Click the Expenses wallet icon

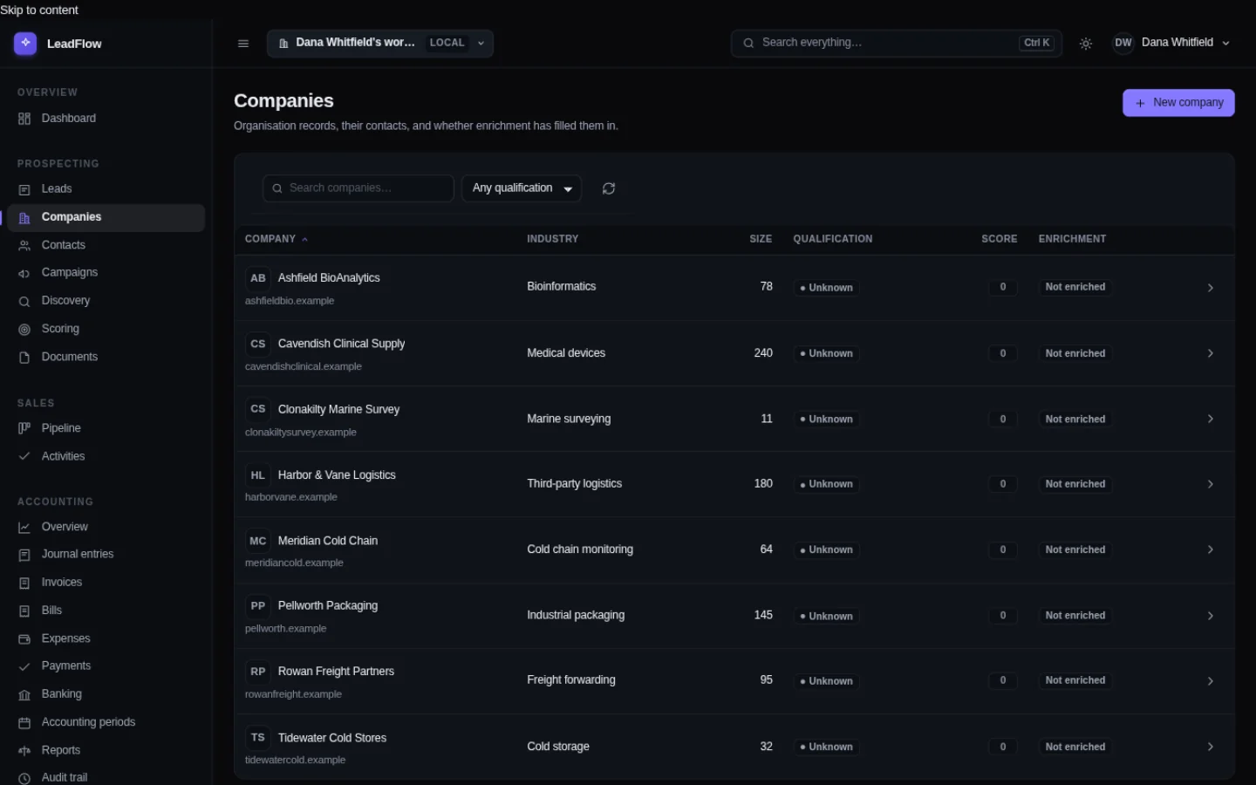click(x=24, y=639)
